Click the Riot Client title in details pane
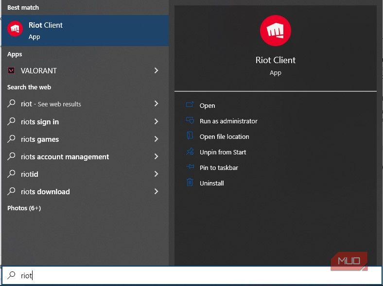 coord(275,60)
